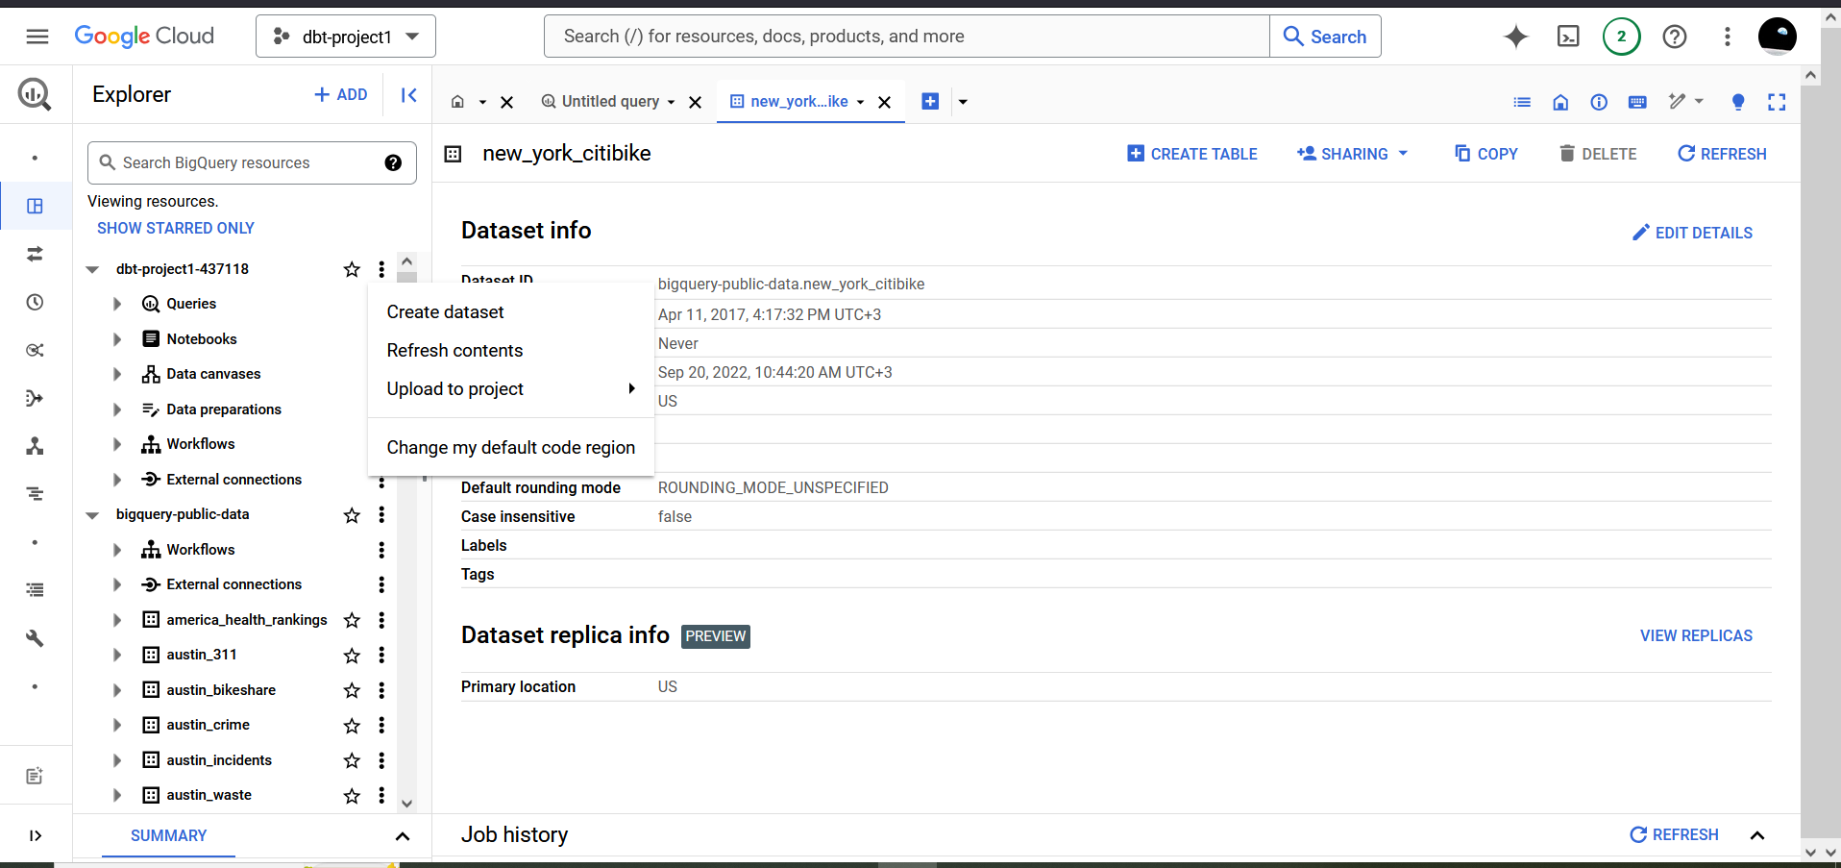Expand the Data canvases tree node
The height and width of the screenshot is (868, 1841).
tap(117, 374)
